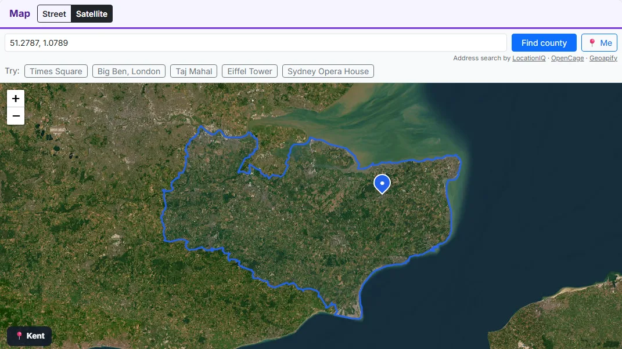Open the OpenCage link

(x=567, y=58)
